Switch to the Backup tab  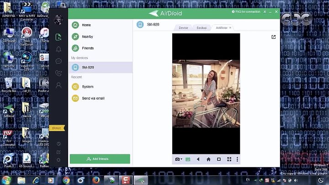pyautogui.click(x=202, y=28)
